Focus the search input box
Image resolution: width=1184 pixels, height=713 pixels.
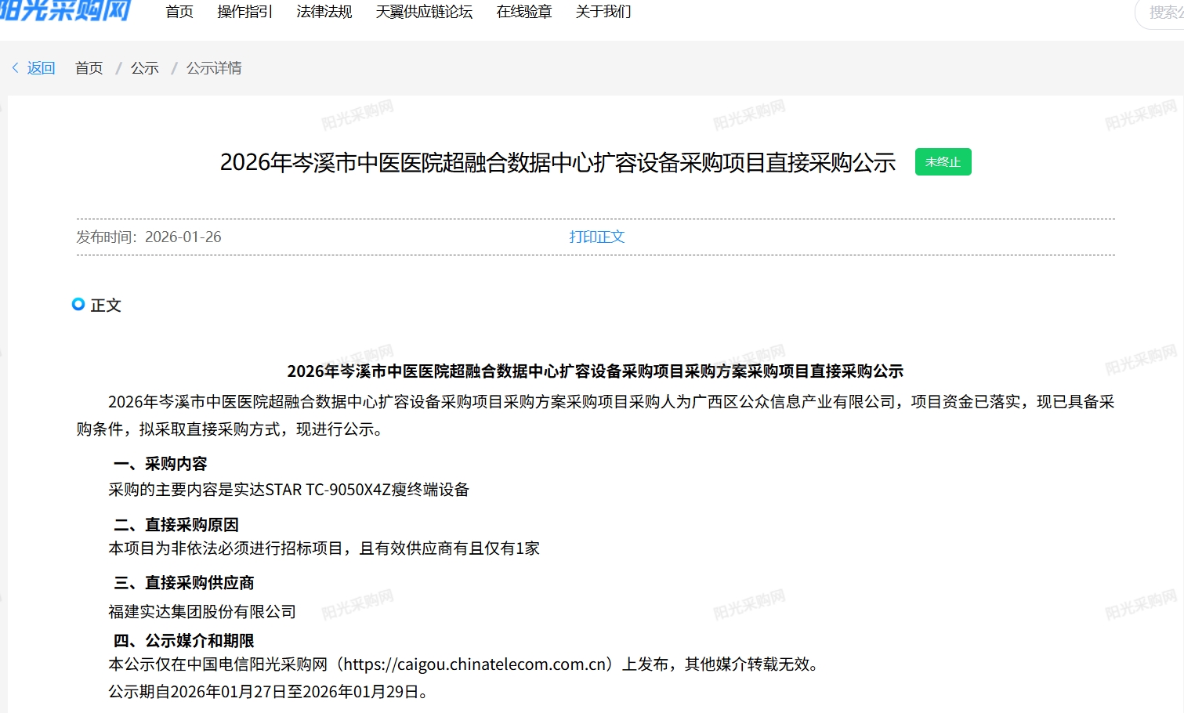click(x=1160, y=13)
